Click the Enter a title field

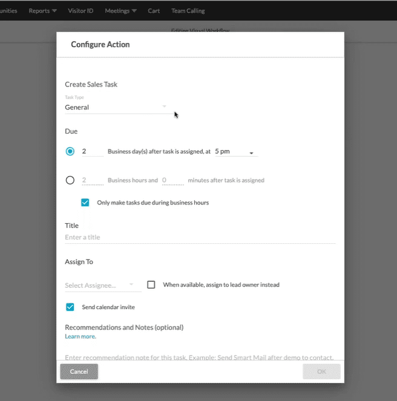click(x=200, y=237)
